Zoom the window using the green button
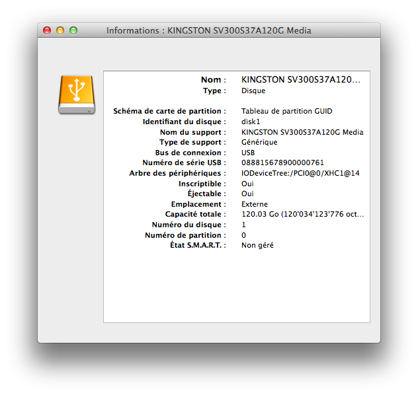 click(x=73, y=30)
